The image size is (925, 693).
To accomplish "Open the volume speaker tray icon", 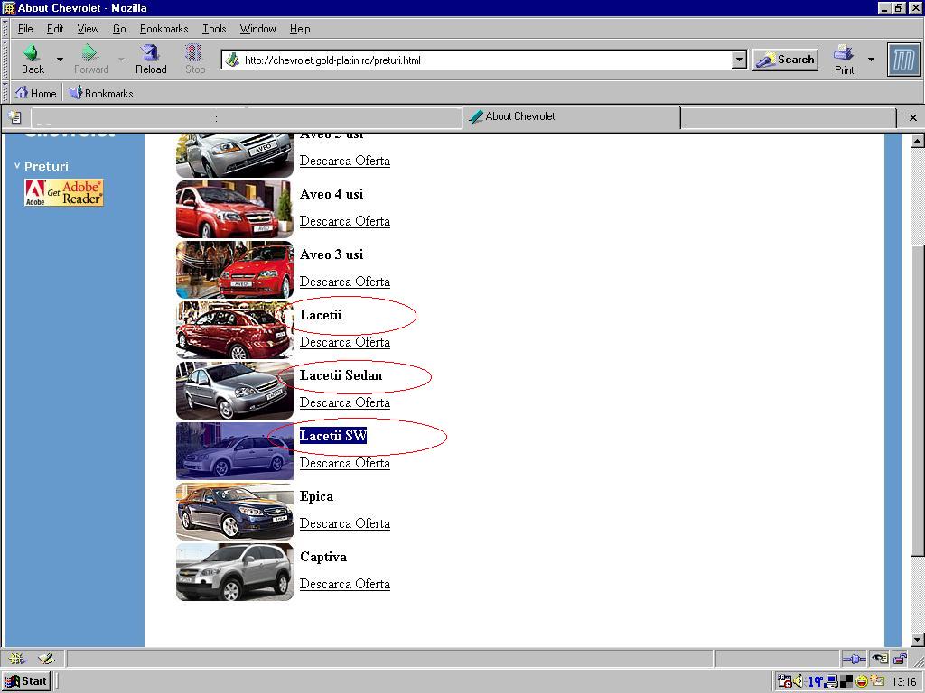I will click(799, 681).
